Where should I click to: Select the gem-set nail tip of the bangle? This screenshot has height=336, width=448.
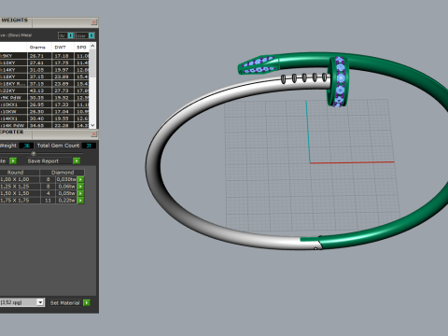(x=259, y=64)
